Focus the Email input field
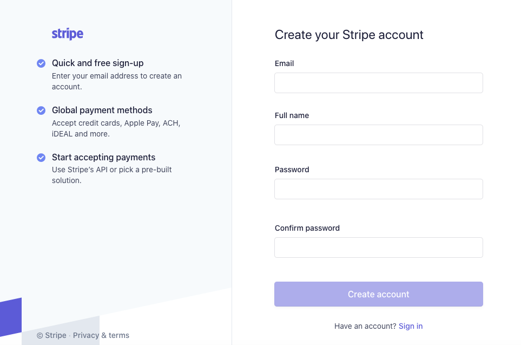Viewport: 521px width, 345px height. click(x=379, y=83)
